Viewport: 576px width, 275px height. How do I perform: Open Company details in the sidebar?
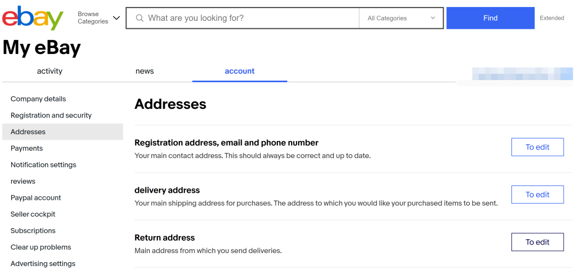[x=38, y=99]
